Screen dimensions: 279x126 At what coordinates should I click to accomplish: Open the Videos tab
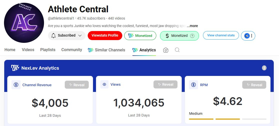(28, 50)
